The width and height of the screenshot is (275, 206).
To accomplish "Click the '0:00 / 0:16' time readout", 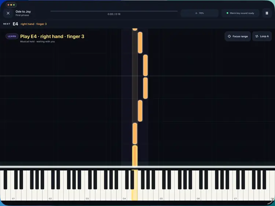I will click(114, 14).
